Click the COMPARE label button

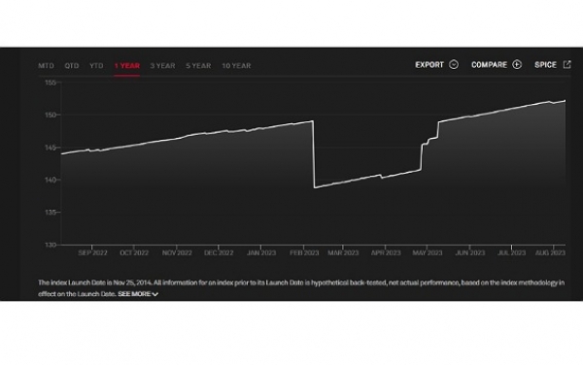[489, 65]
